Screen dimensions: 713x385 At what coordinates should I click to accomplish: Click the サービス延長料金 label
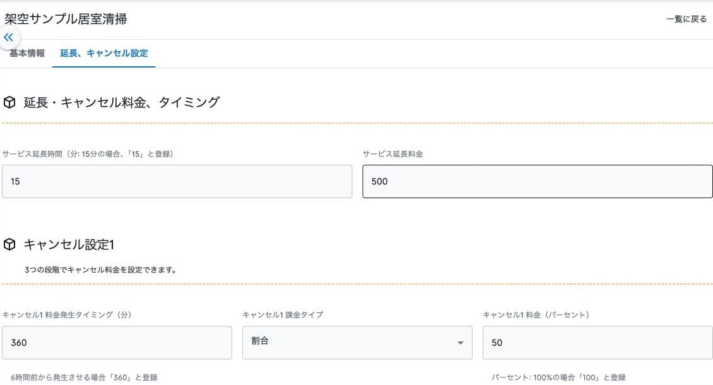click(x=392, y=154)
